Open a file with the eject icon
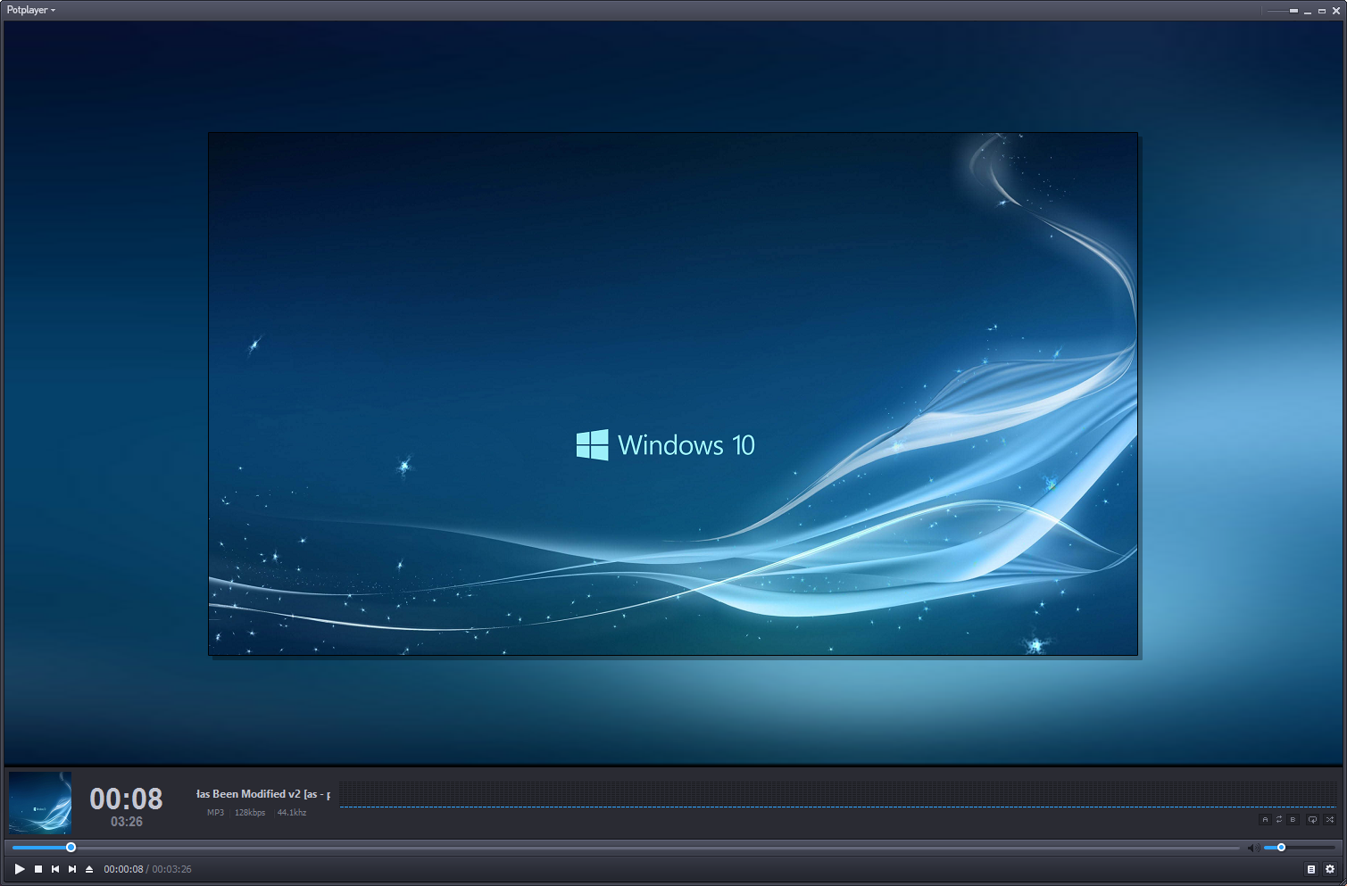 coord(89,869)
